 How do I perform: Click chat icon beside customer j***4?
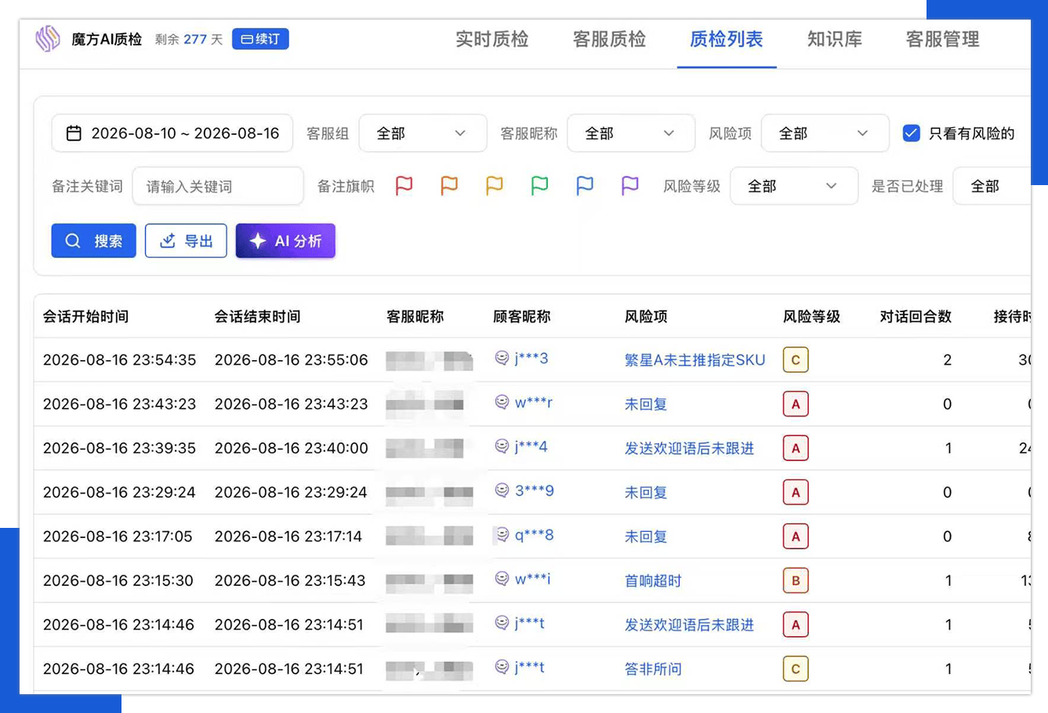pos(502,446)
